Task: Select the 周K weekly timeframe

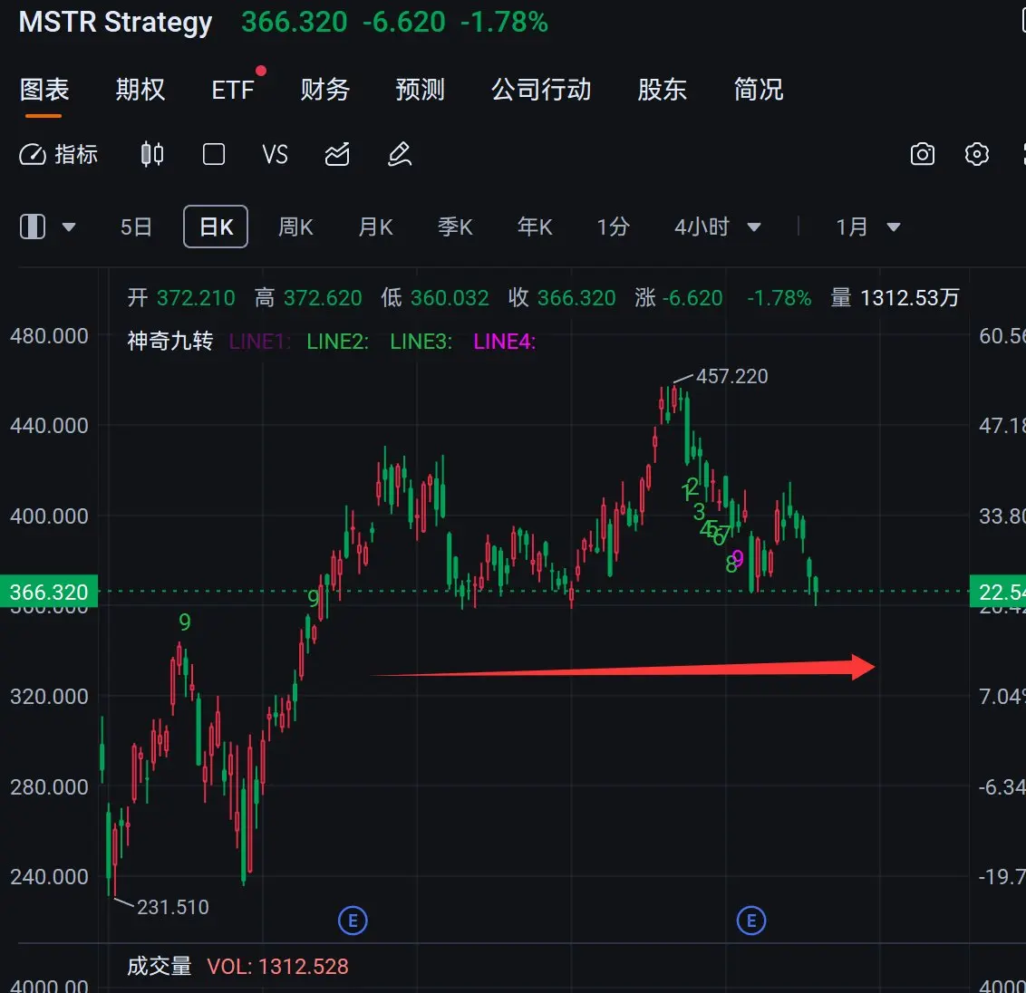Action: [x=295, y=227]
